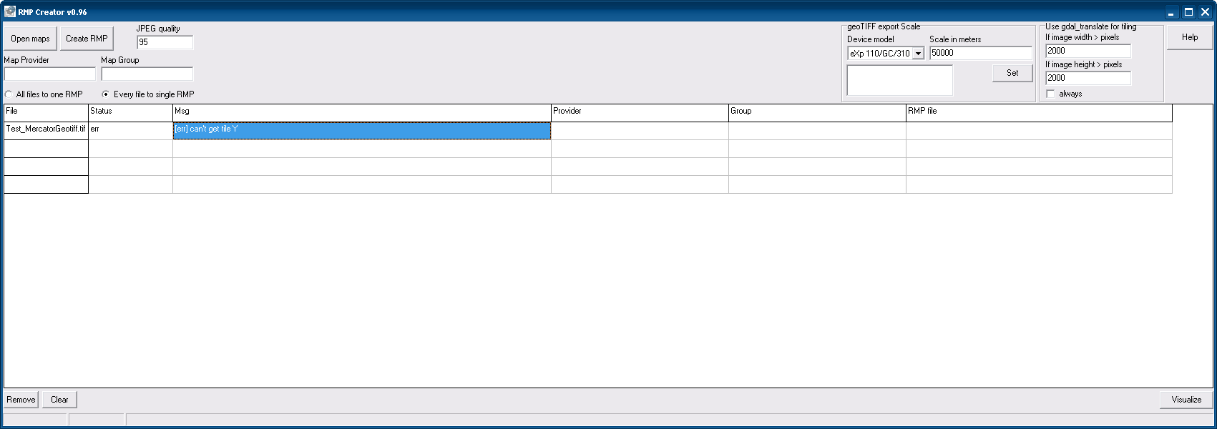The image size is (1217, 429).
Task: Focus the Map Provider text field
Action: coord(49,74)
